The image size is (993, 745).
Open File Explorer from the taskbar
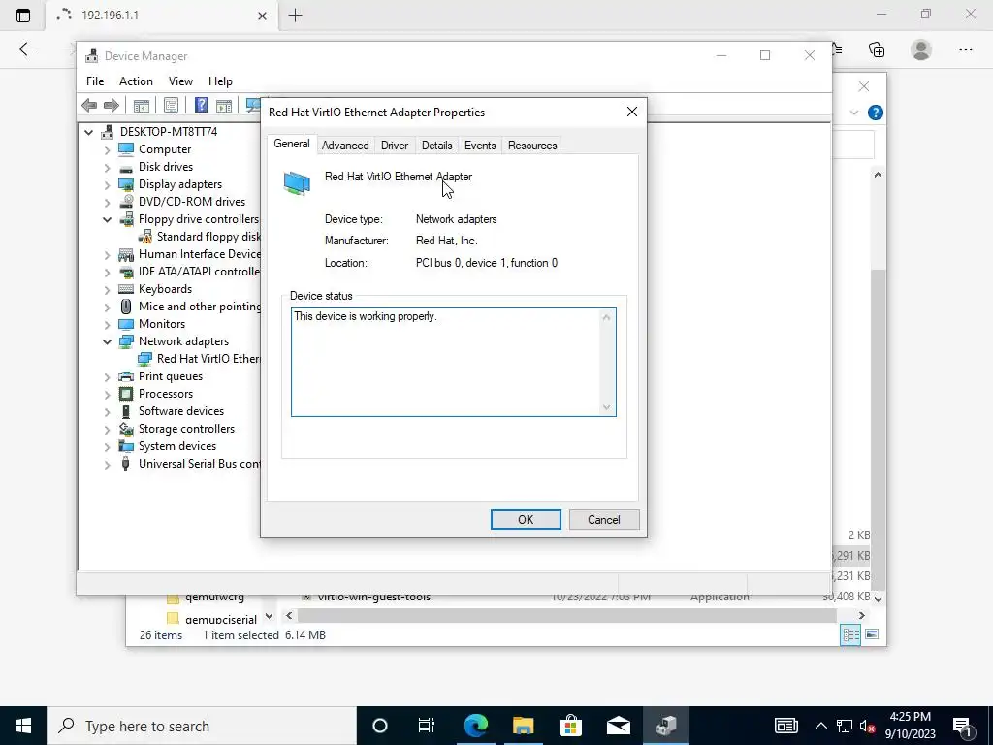pyautogui.click(x=523, y=726)
